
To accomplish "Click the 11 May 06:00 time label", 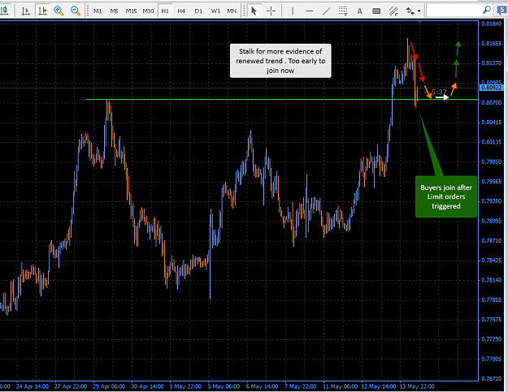I will tap(341, 386).
